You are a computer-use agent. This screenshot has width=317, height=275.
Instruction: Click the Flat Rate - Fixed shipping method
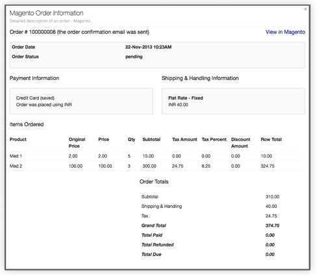186,98
